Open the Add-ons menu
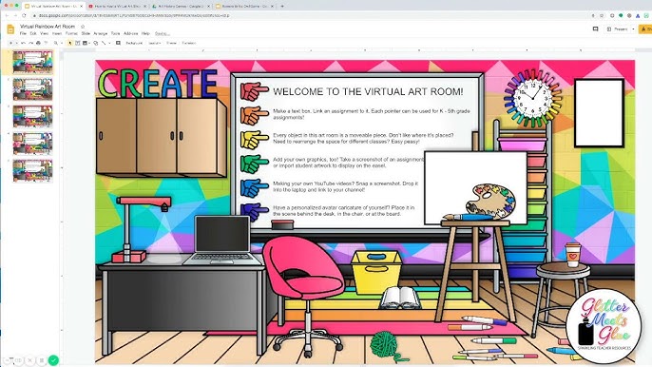Image resolution: width=652 pixels, height=367 pixels. pos(130,33)
